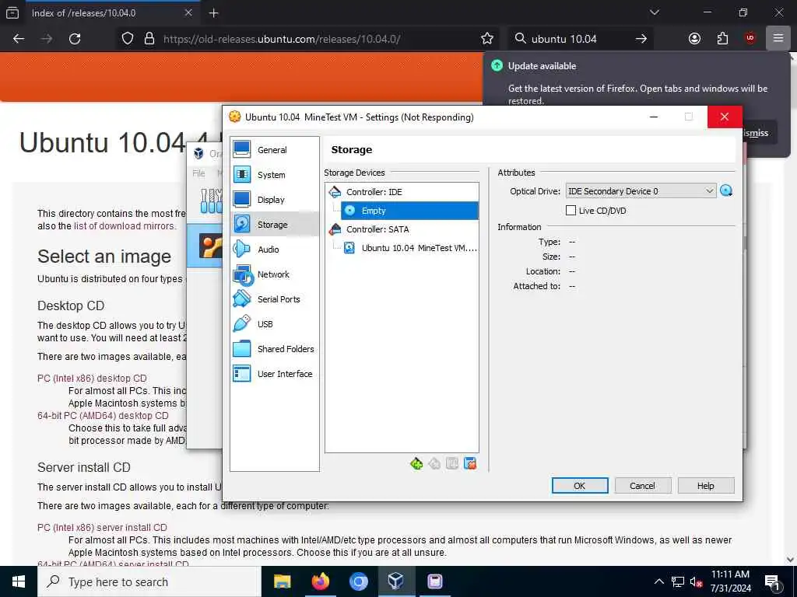797x597 pixels.
Task: Open Firefox extensions puzzle icon
Action: tap(722, 39)
